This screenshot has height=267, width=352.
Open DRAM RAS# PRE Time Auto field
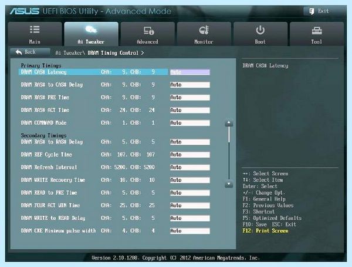[x=190, y=98]
